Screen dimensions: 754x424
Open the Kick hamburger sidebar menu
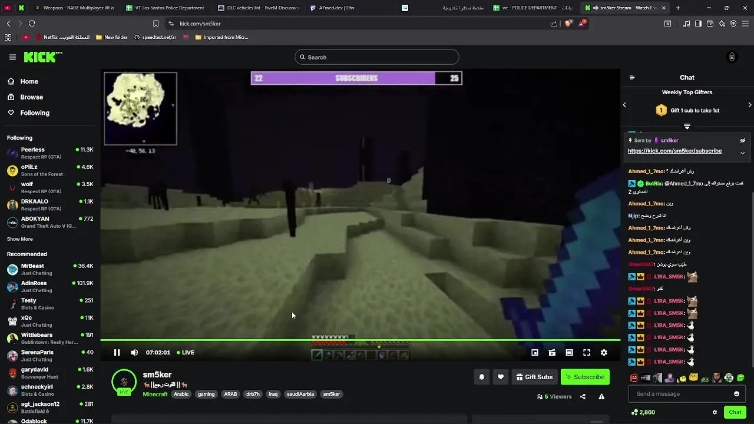point(12,57)
